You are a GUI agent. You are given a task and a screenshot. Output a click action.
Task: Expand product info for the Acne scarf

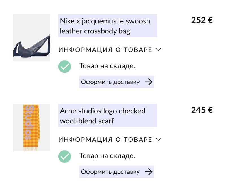coord(110,140)
